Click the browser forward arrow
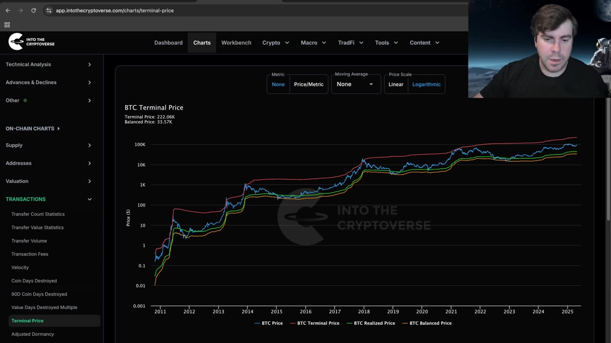Image resolution: width=611 pixels, height=343 pixels. pos(21,10)
